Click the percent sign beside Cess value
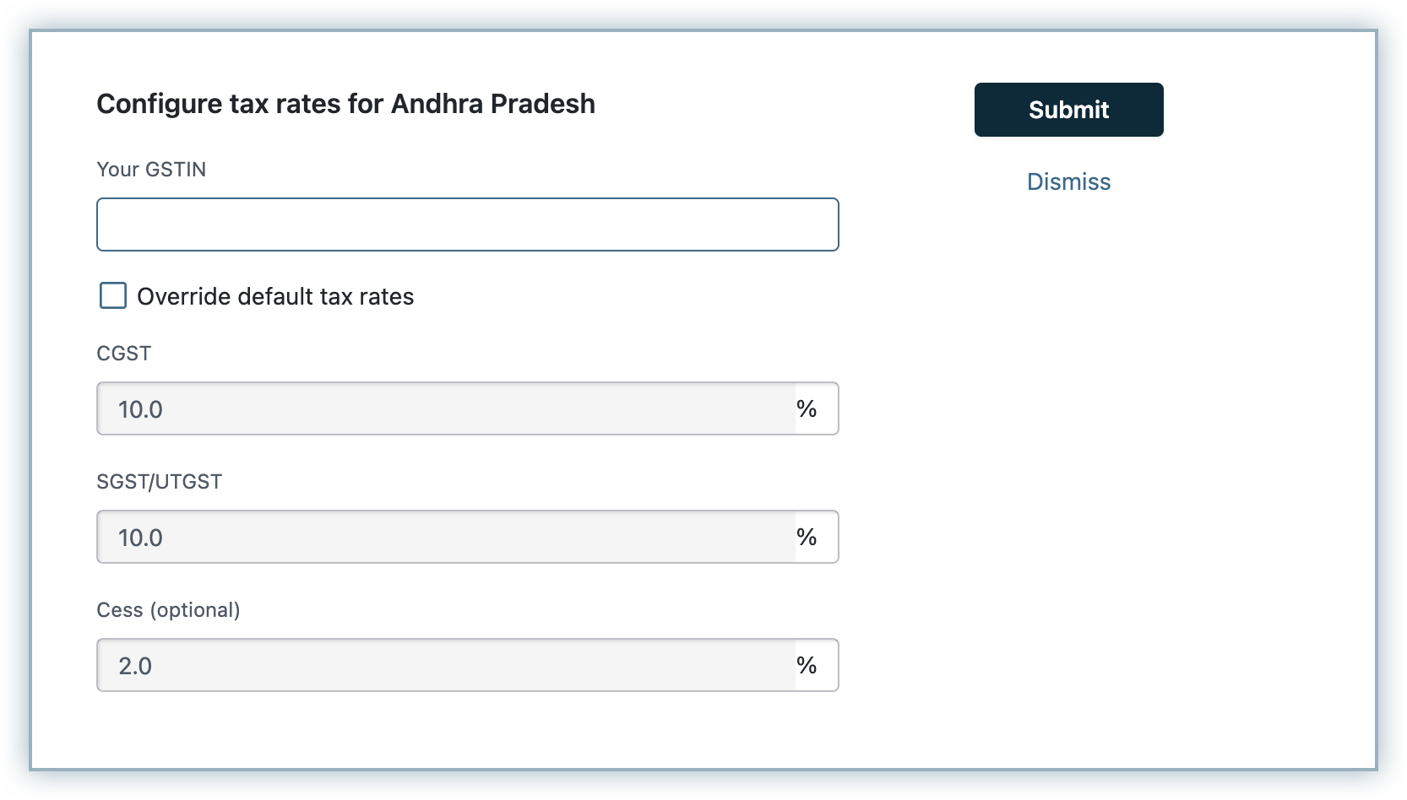The width and height of the screenshot is (1407, 800). (807, 666)
